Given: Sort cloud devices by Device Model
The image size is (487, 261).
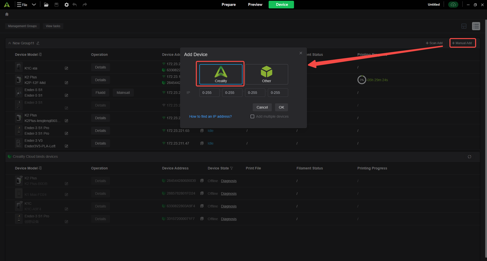Looking at the screenshot, I should pyautogui.click(x=40, y=168).
